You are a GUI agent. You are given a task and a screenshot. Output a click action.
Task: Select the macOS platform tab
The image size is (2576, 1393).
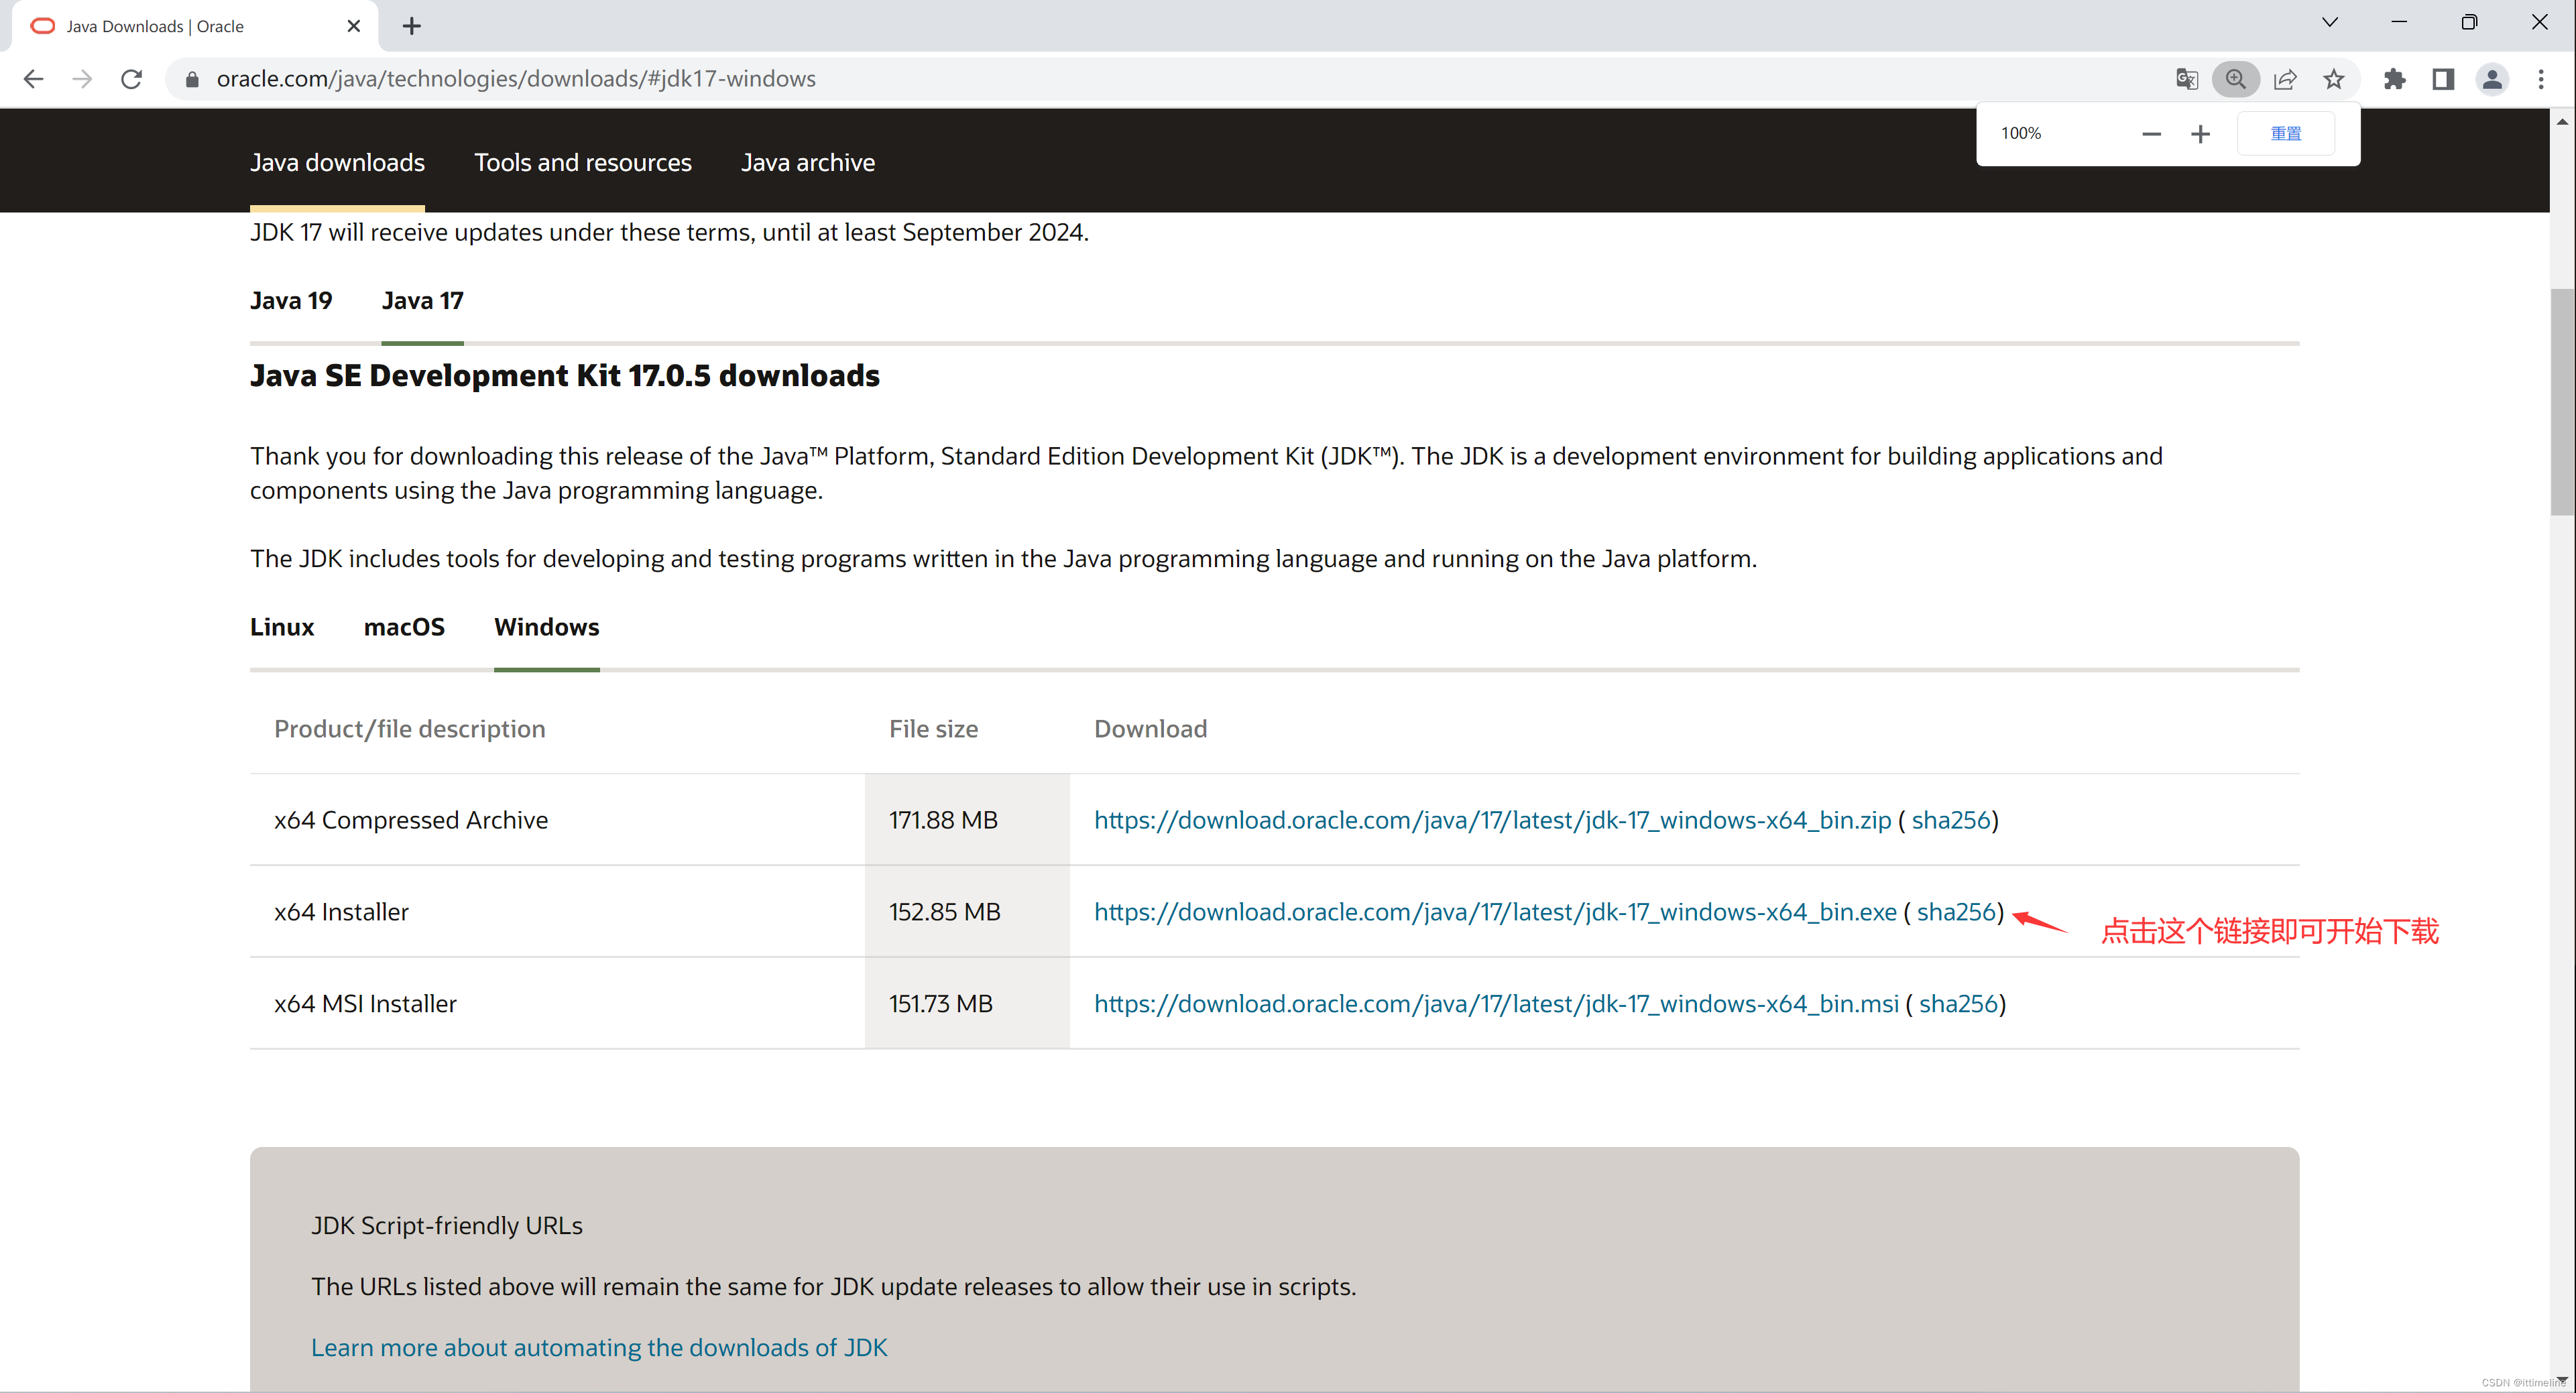pos(404,627)
